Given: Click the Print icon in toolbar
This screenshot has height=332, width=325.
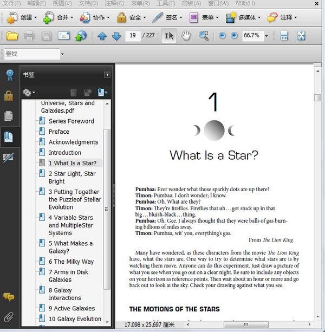Looking at the screenshot, I should tap(29, 36).
